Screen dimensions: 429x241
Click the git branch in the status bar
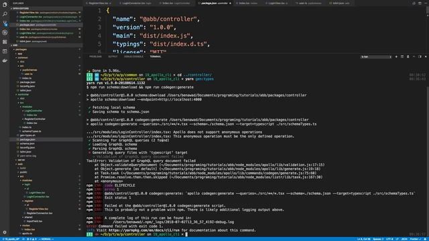(x=11, y=239)
